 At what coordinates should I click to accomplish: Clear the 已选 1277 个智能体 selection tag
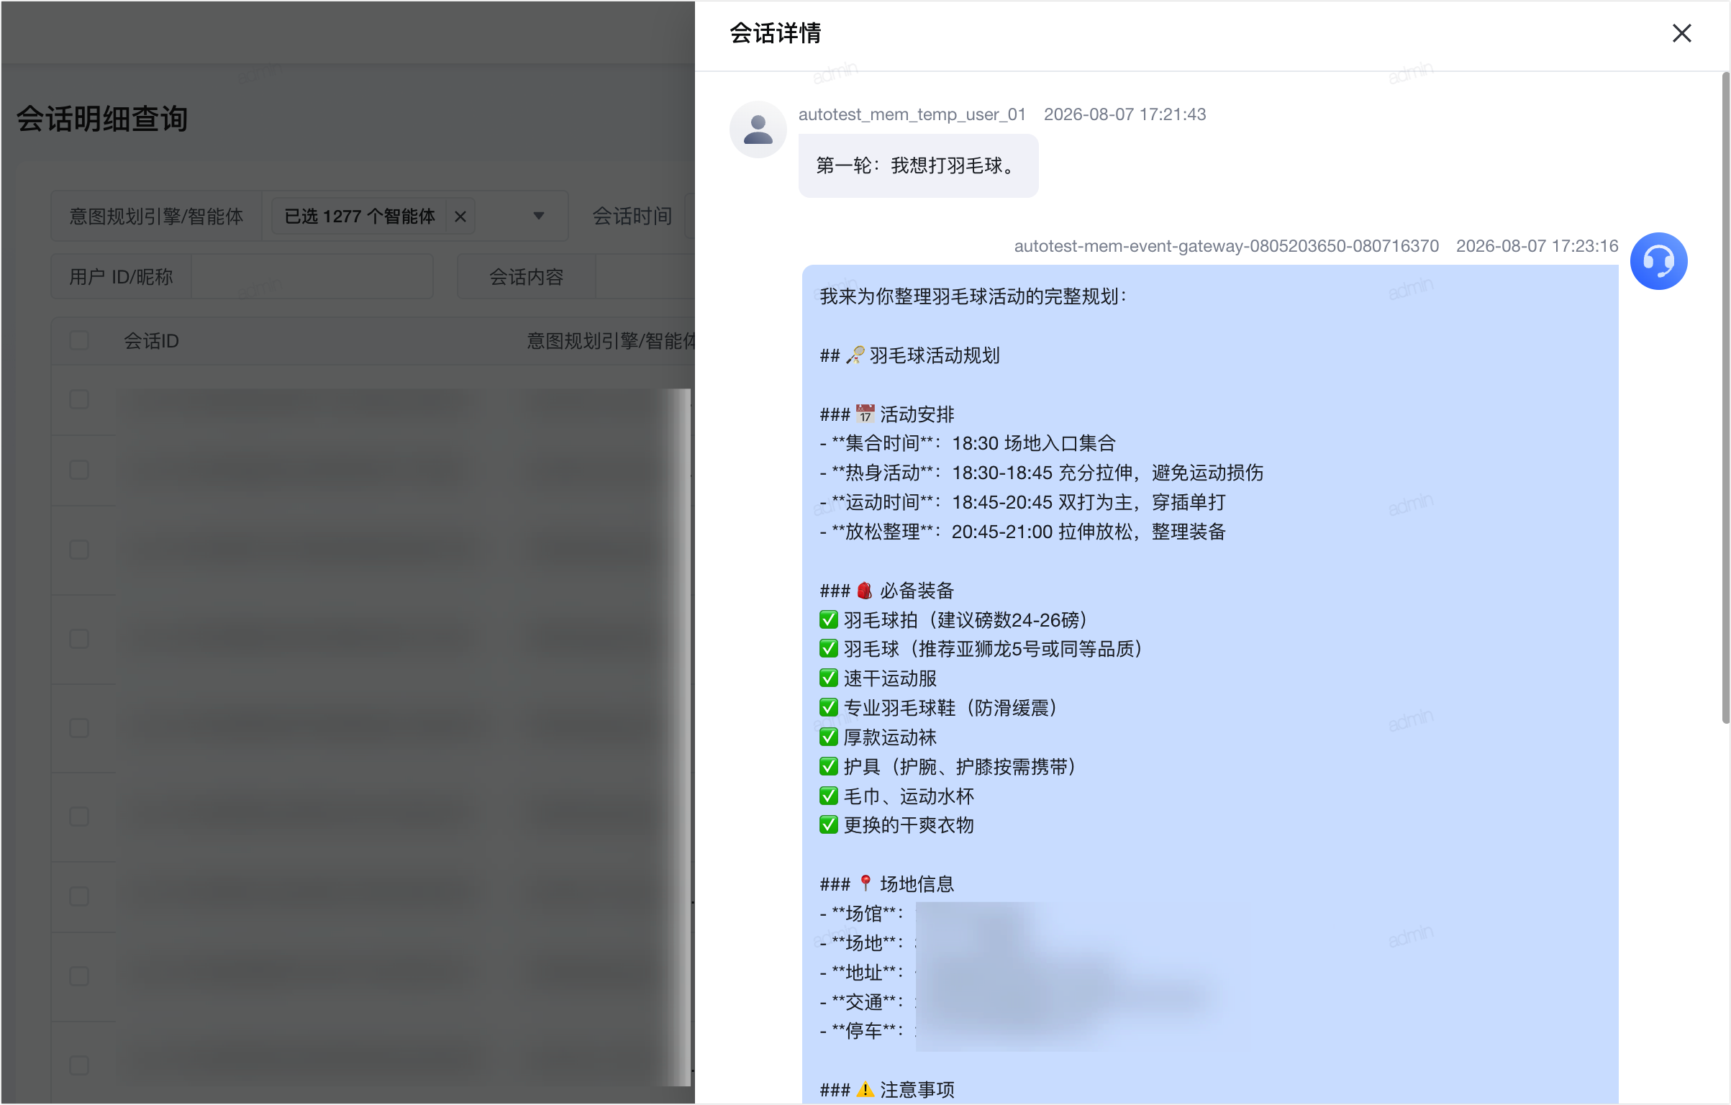[x=460, y=217]
